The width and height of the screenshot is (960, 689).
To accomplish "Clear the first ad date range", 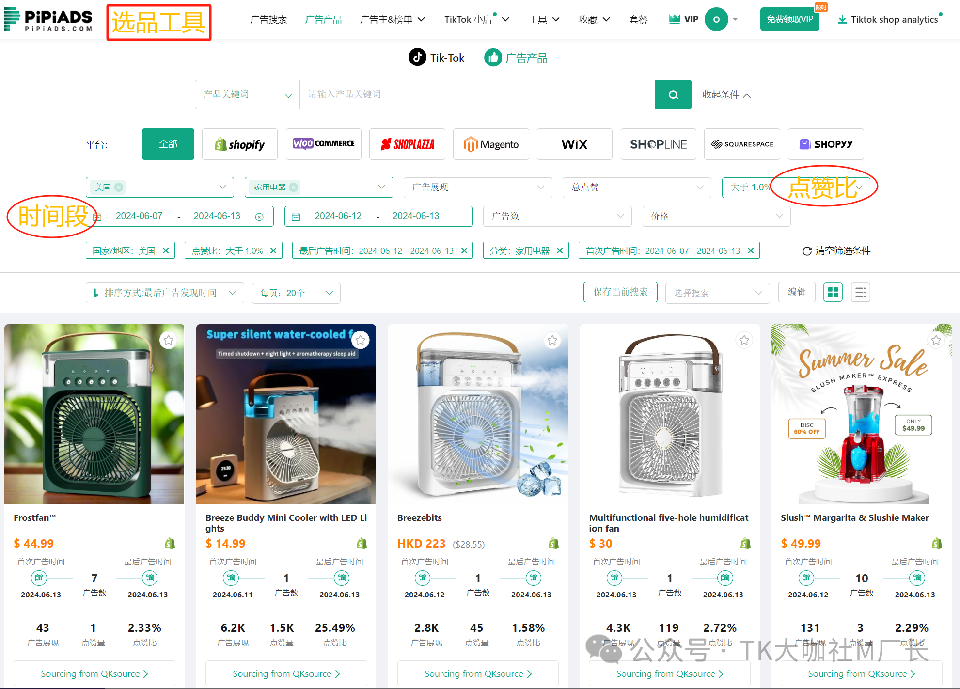I will [x=259, y=217].
